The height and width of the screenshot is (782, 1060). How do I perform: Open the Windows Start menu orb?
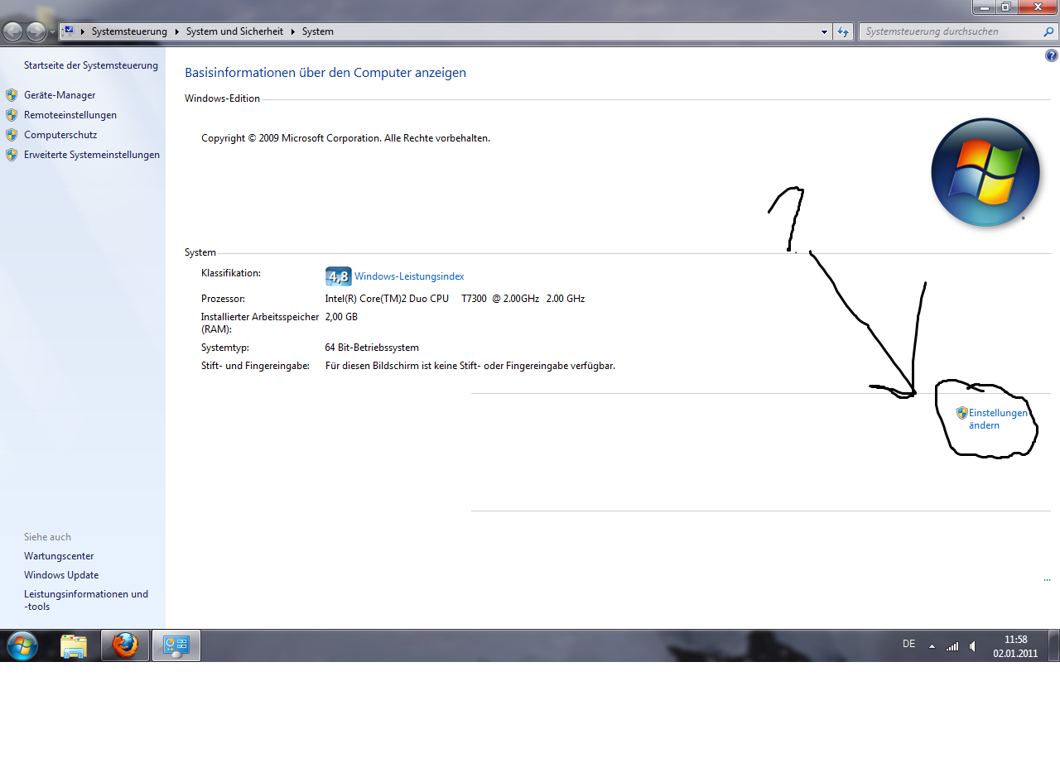pyautogui.click(x=22, y=645)
